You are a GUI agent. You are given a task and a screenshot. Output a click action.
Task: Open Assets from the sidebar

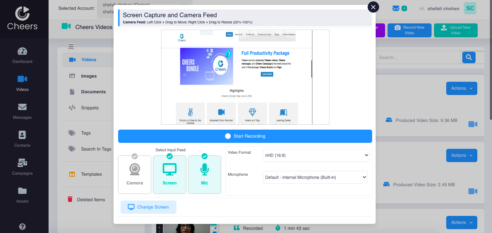click(x=22, y=195)
